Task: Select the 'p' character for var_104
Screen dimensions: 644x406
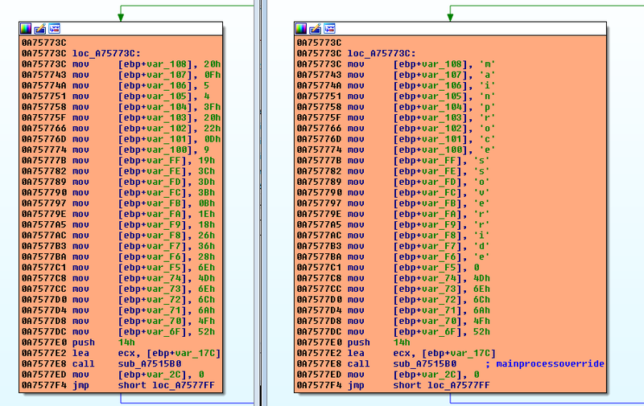Action: [488, 107]
